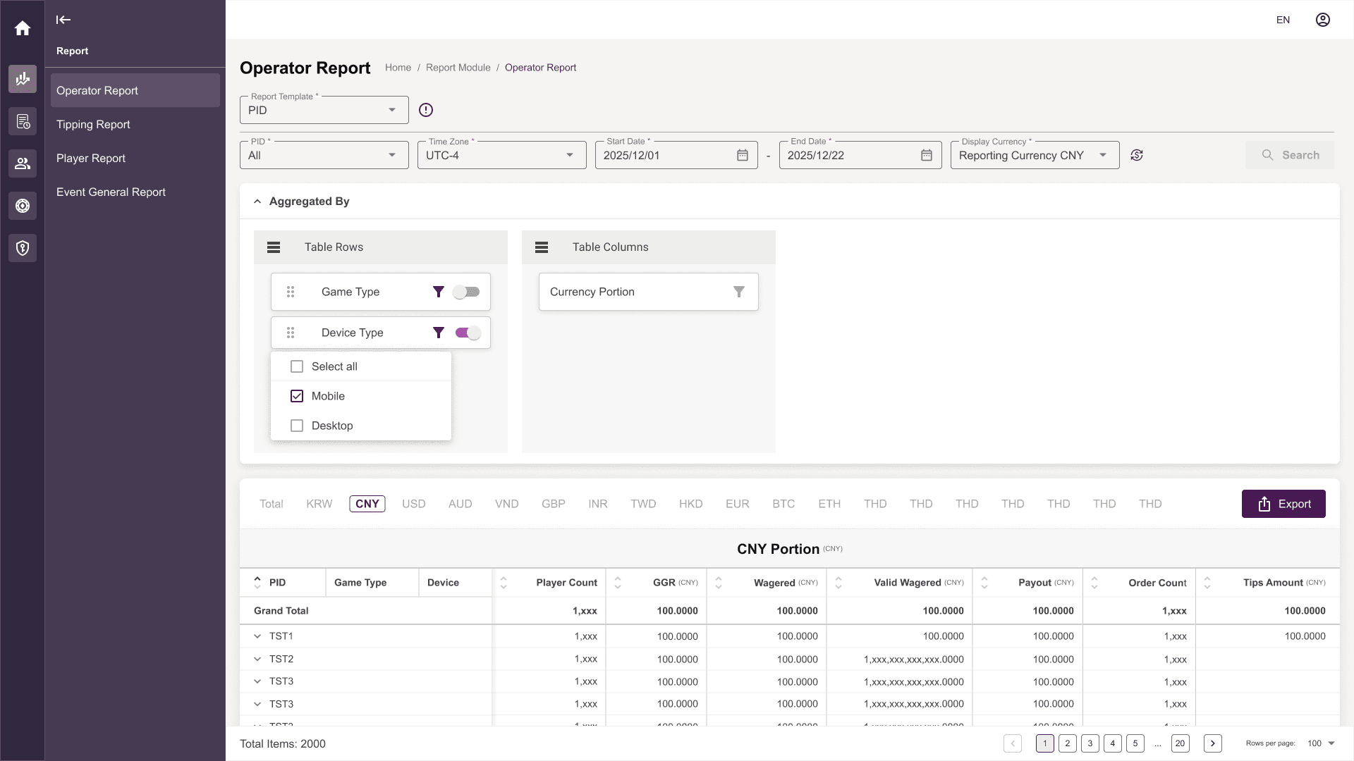Collapse the sidebar with arrow icon
Screen dimensions: 1354x761
click(x=63, y=20)
